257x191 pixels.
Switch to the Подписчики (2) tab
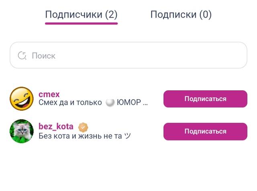click(81, 15)
